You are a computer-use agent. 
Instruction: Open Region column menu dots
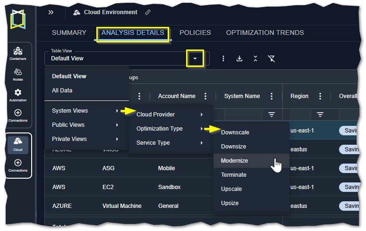tap(320, 96)
